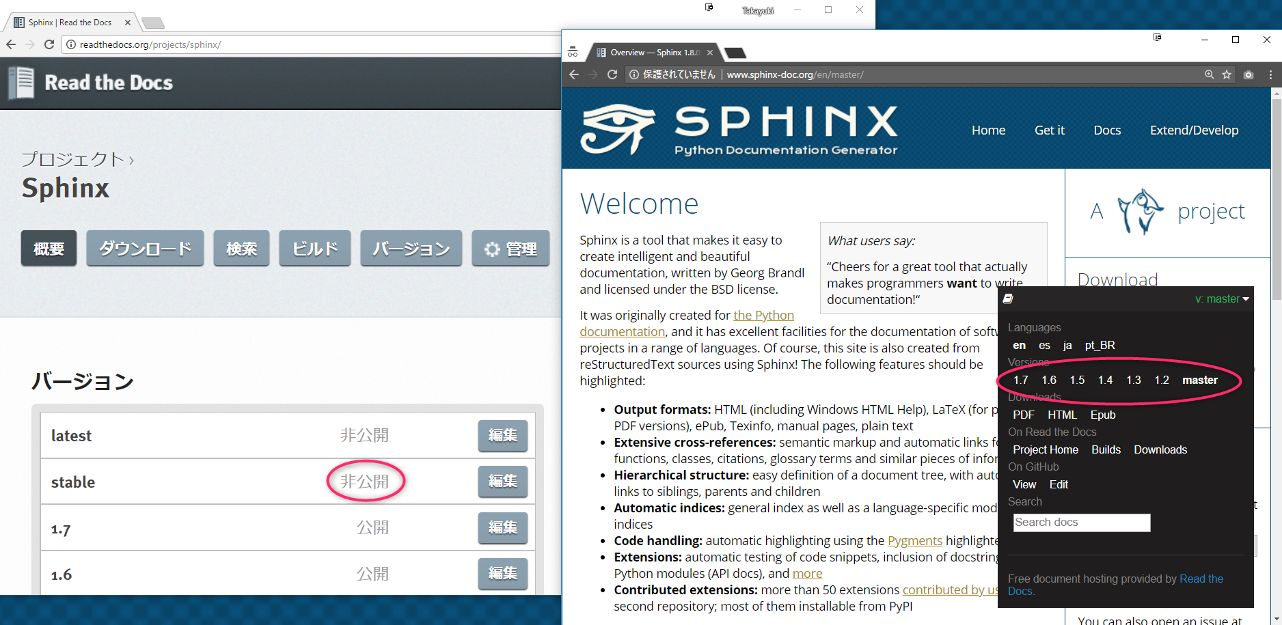The width and height of the screenshot is (1282, 625).
Task: Open new tab in Sphinx overview window
Action: point(735,53)
